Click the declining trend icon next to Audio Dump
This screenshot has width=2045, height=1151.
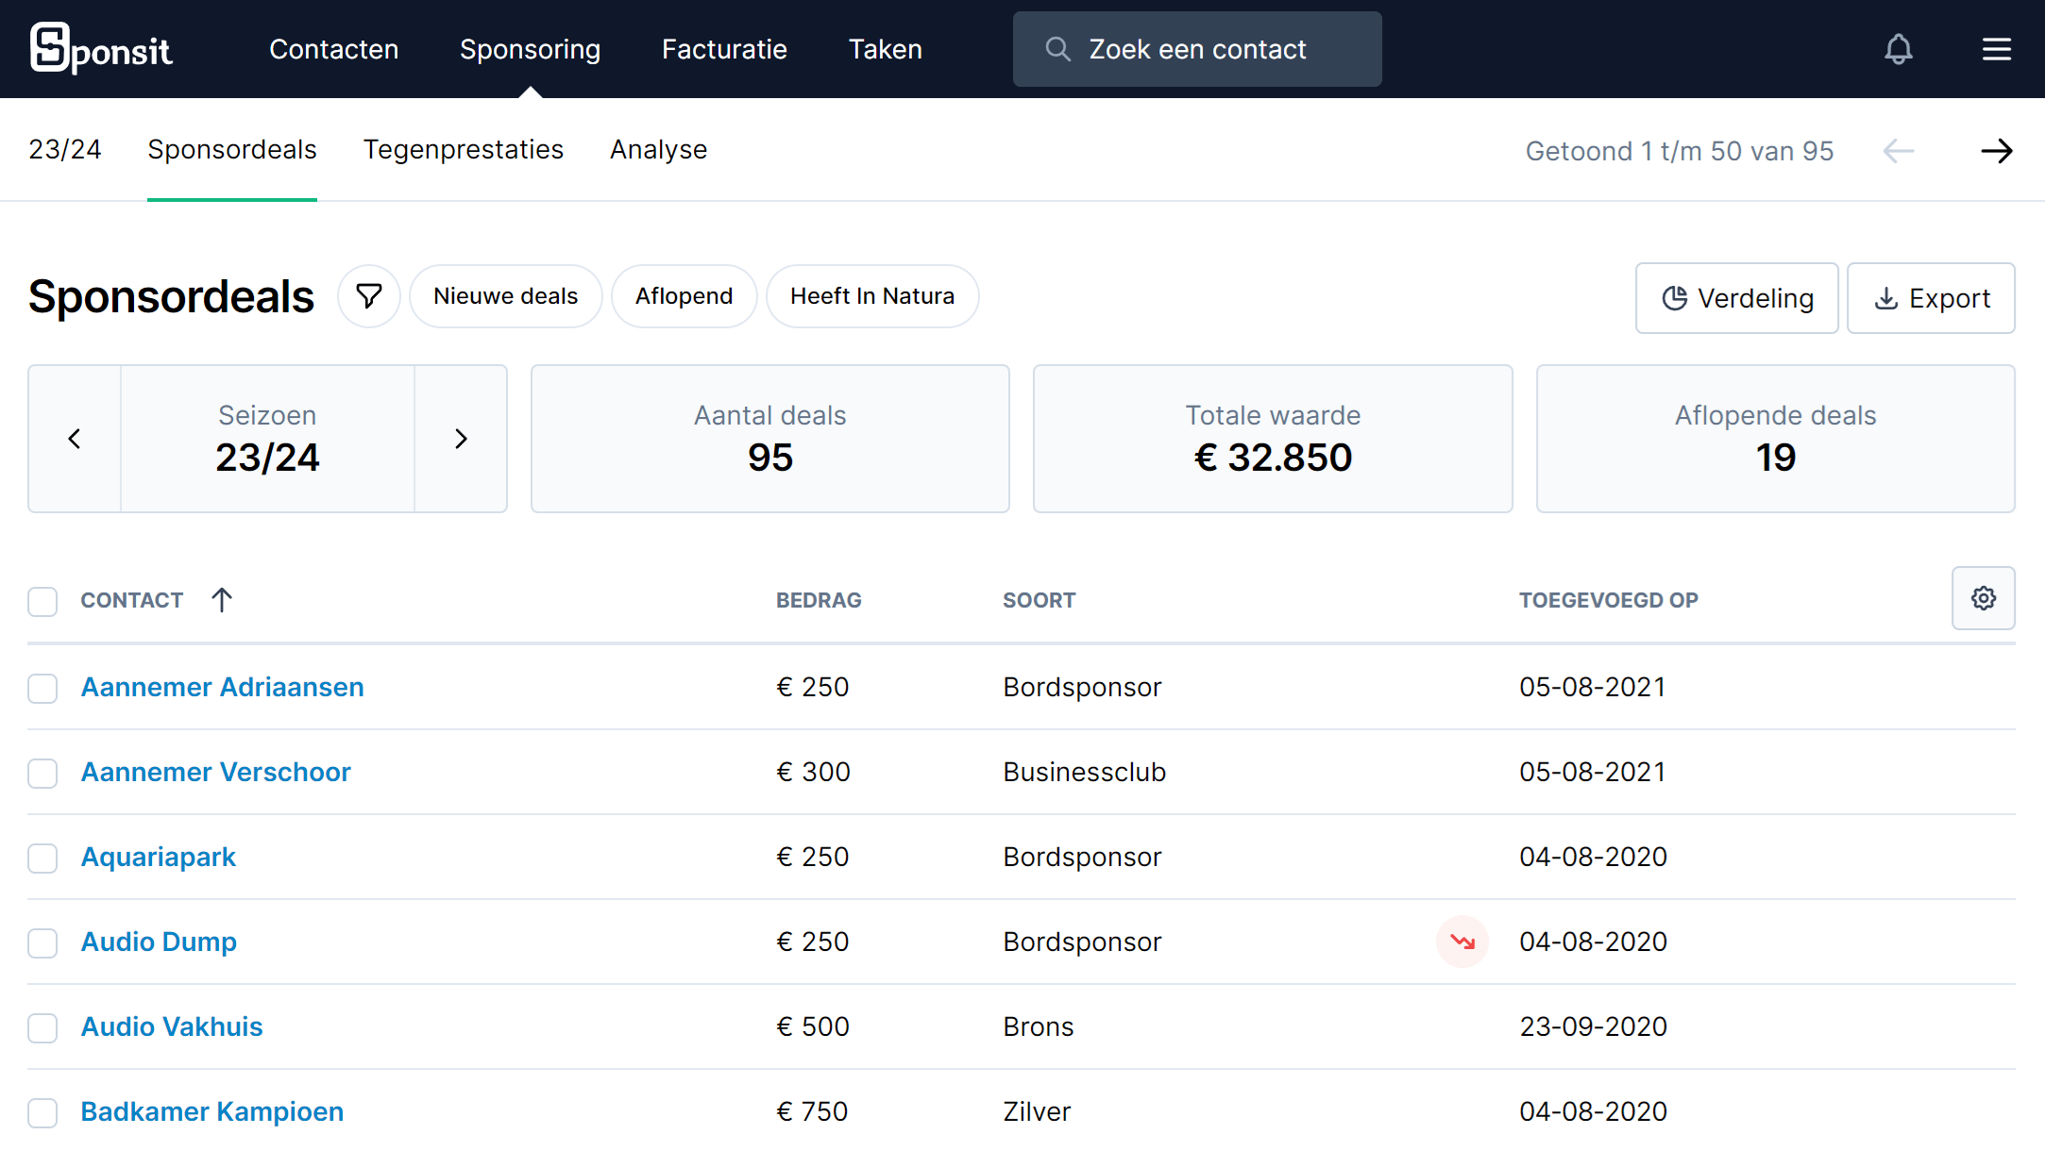[1462, 941]
